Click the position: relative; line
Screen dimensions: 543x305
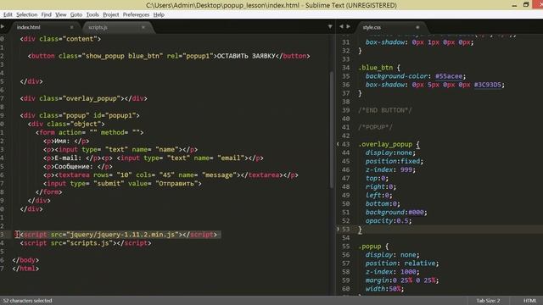pyautogui.click(x=402, y=263)
